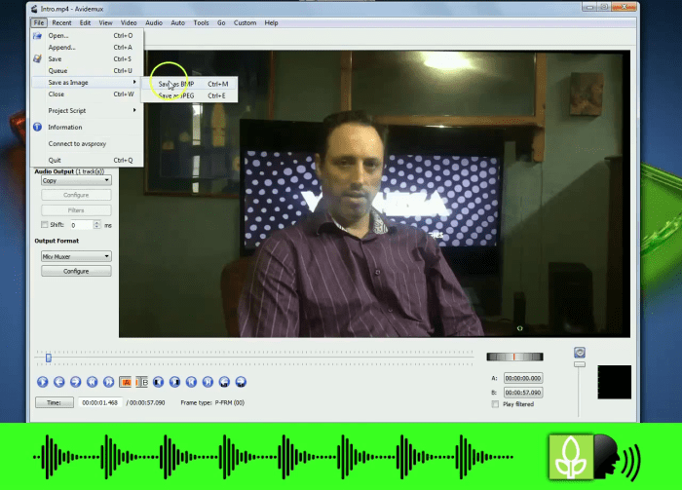Click the Open folder icon in File menu
The height and width of the screenshot is (490, 682).
click(x=38, y=36)
